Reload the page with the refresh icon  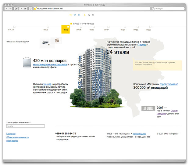pos(30,9)
